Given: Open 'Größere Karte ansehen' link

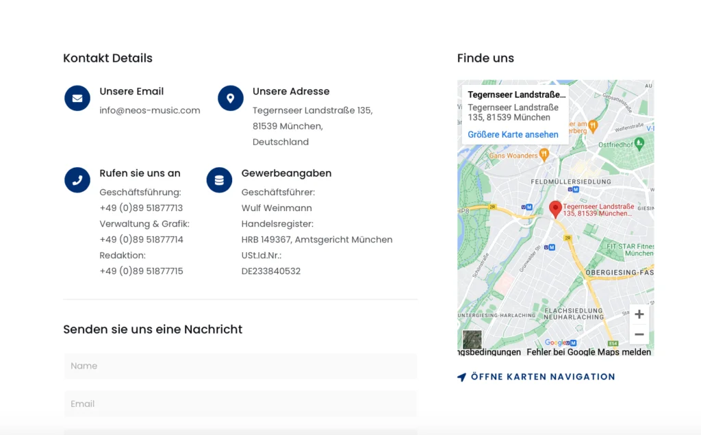Looking at the screenshot, I should 513,134.
